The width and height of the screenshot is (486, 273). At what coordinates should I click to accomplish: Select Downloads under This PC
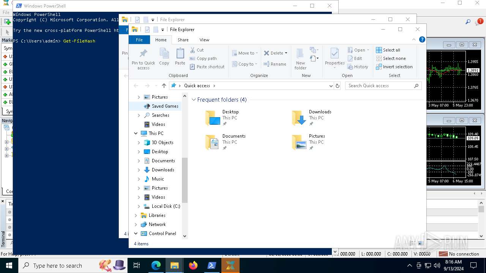pyautogui.click(x=159, y=170)
